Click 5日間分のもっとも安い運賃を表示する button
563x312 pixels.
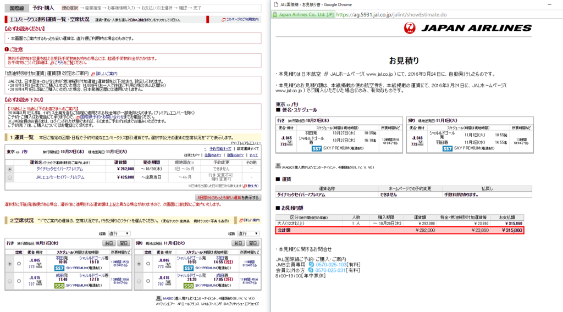click(228, 198)
